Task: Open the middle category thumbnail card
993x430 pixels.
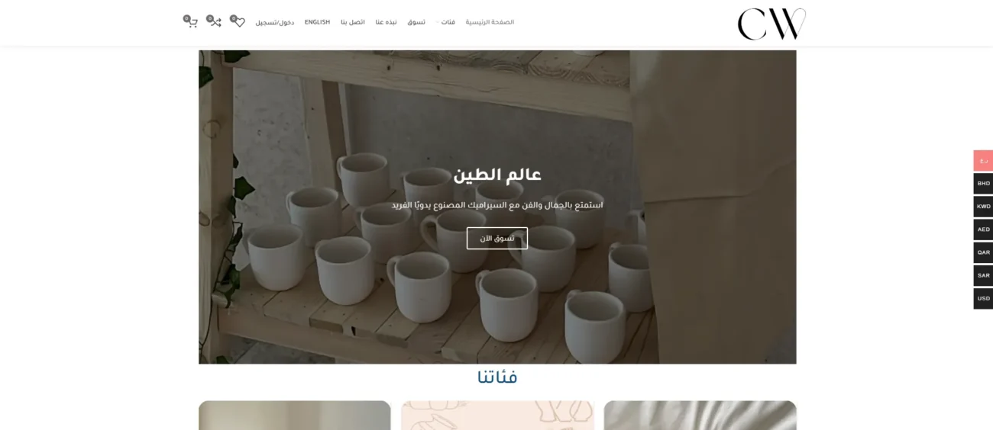Action: tap(497, 416)
